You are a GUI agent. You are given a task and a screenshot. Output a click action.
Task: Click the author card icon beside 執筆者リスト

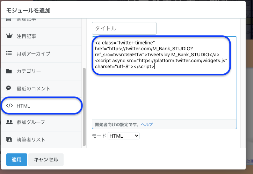pos(9,139)
